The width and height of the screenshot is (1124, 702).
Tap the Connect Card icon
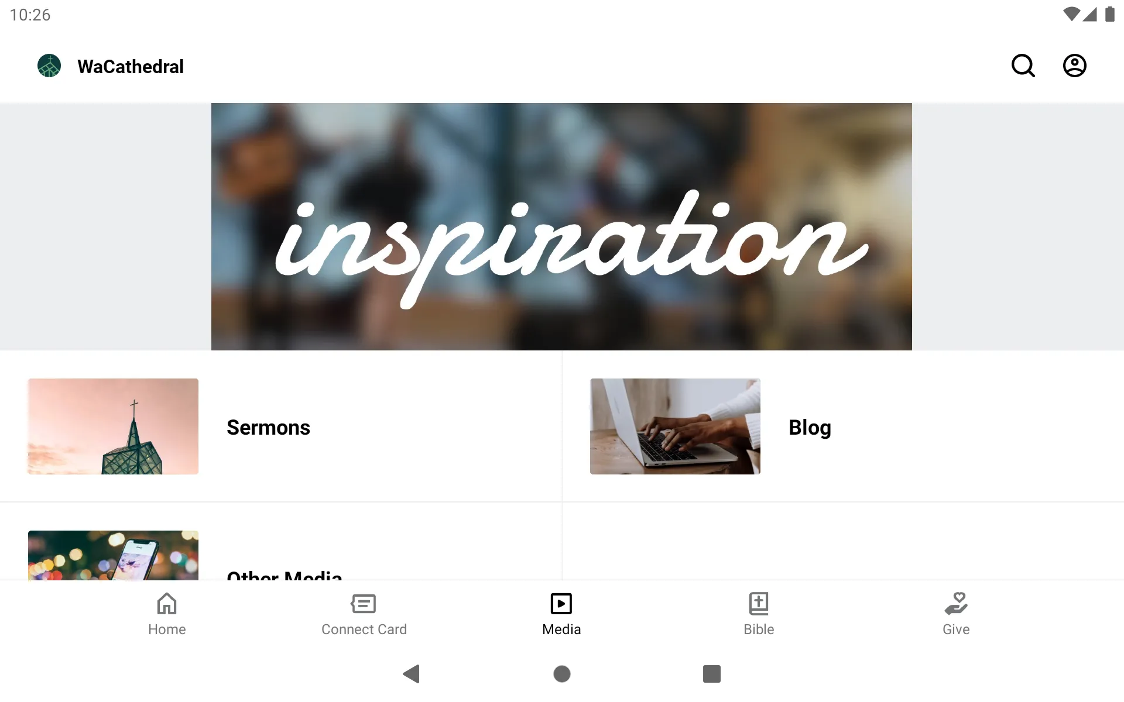pos(364,612)
